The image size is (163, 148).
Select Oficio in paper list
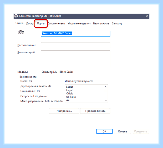click(70, 93)
